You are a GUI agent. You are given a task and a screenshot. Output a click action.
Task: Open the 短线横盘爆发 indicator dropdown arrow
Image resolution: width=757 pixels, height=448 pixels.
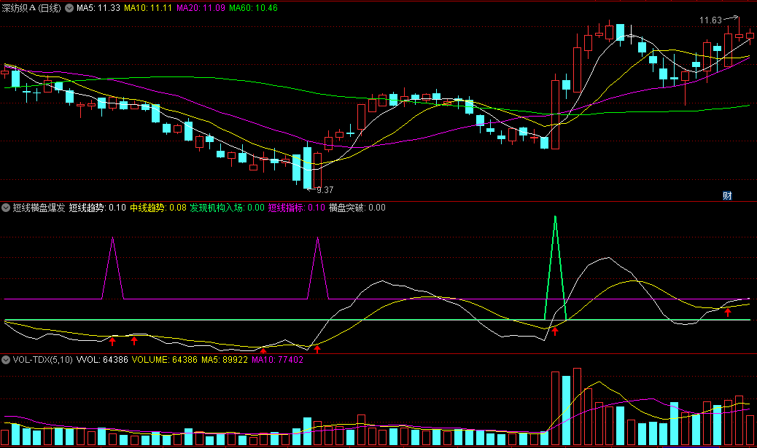pos(6,208)
